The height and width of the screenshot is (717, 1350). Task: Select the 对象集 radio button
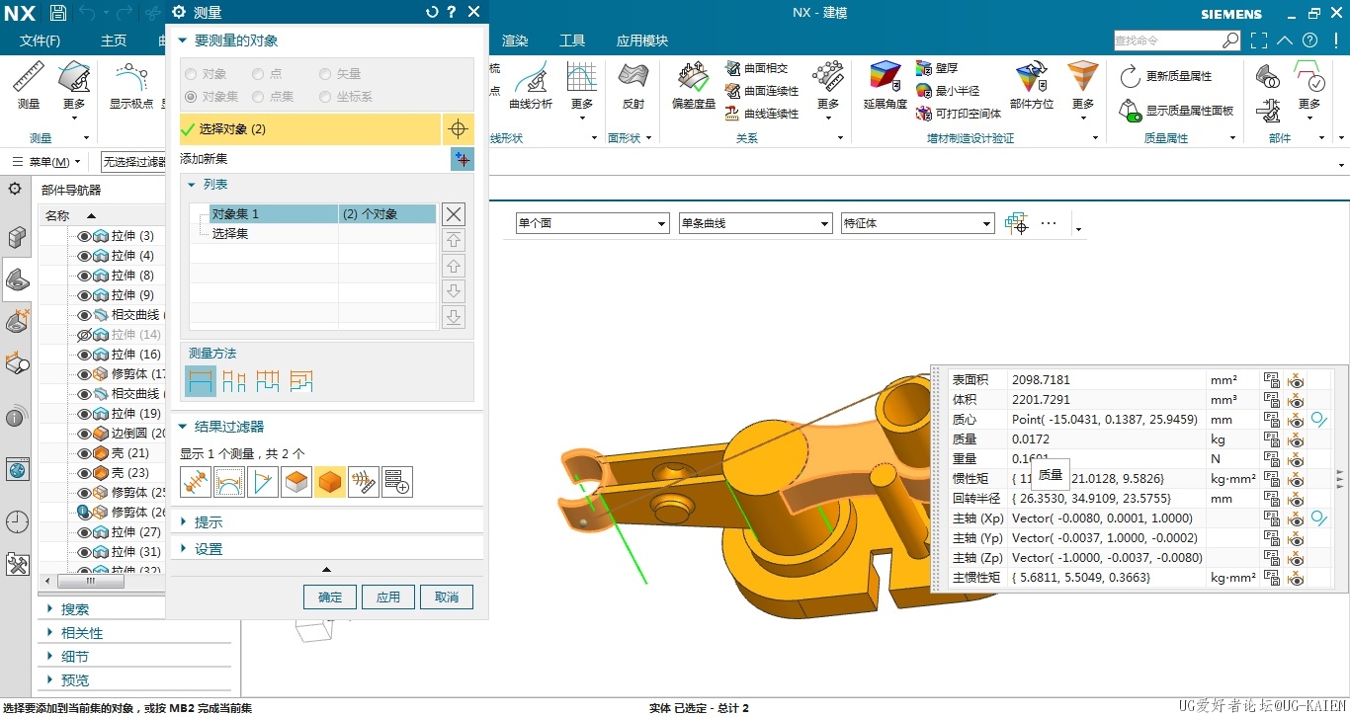191,97
